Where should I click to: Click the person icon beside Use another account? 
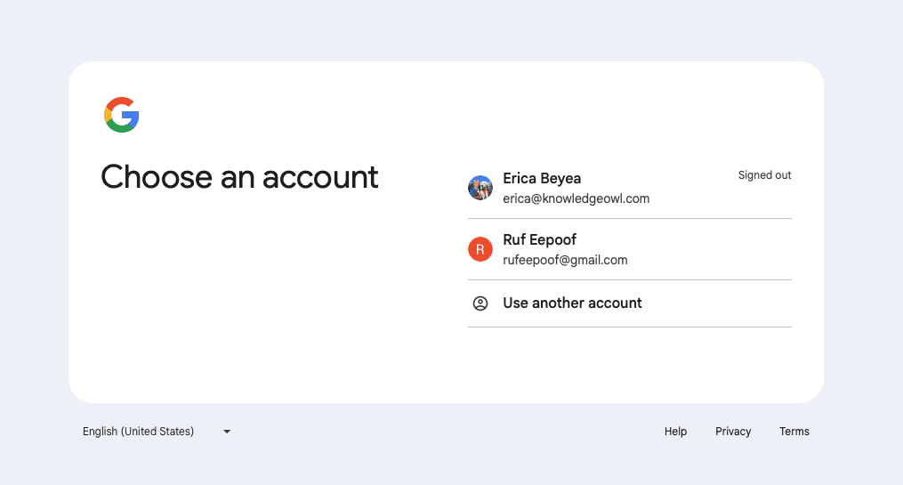[x=480, y=303]
